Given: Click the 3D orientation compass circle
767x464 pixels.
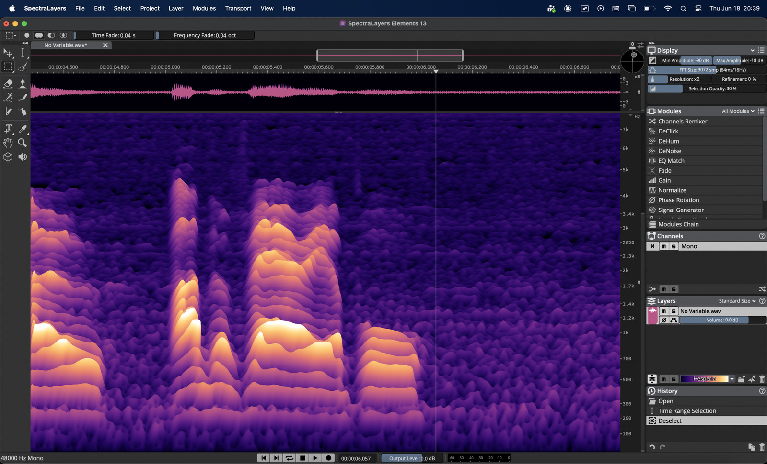Looking at the screenshot, I should [x=632, y=61].
